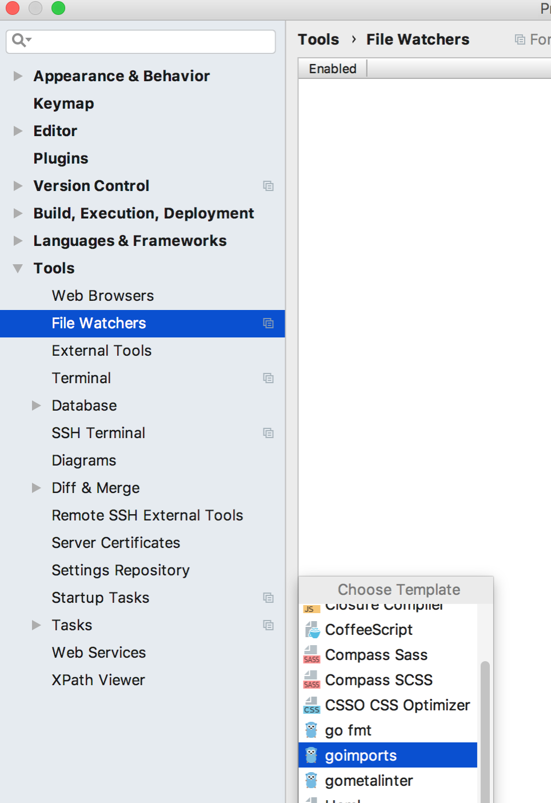Image resolution: width=551 pixels, height=803 pixels.
Task: Select Compass SCSS template
Action: [x=378, y=680]
